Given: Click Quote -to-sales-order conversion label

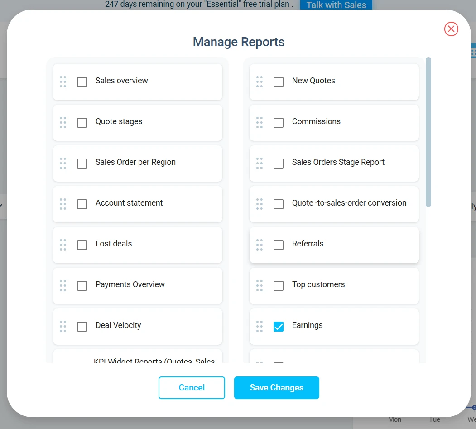Looking at the screenshot, I should coord(349,203).
